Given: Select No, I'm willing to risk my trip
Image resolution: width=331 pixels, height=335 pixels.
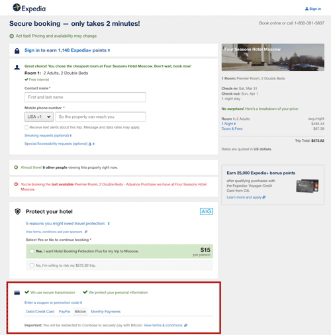Looking at the screenshot, I should [x=32, y=265].
